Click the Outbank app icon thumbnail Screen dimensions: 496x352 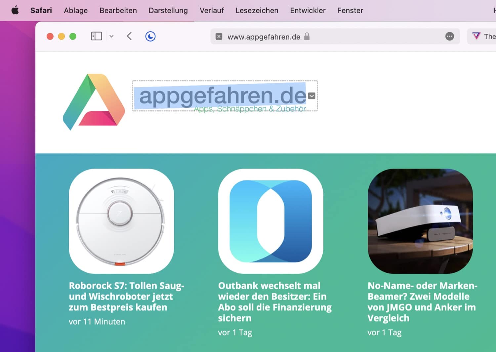[270, 221]
